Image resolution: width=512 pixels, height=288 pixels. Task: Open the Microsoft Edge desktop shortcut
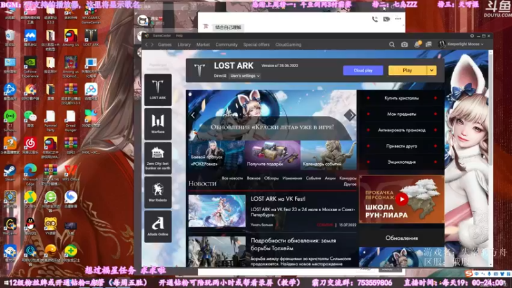tap(30, 174)
